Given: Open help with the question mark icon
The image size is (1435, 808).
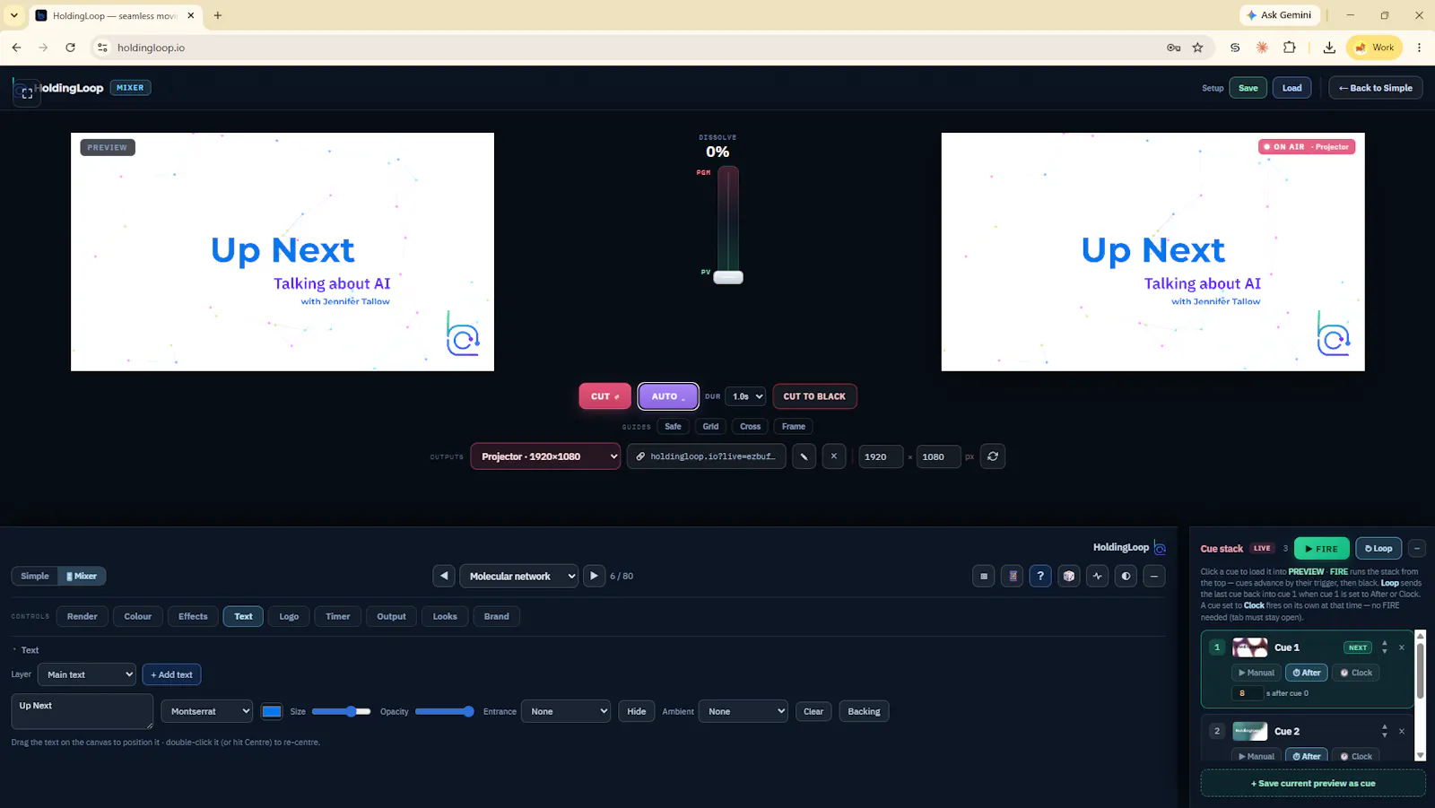Looking at the screenshot, I should click(1040, 576).
